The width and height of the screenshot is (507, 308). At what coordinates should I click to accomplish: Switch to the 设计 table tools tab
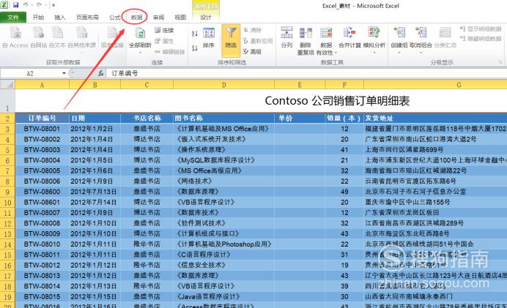point(205,17)
